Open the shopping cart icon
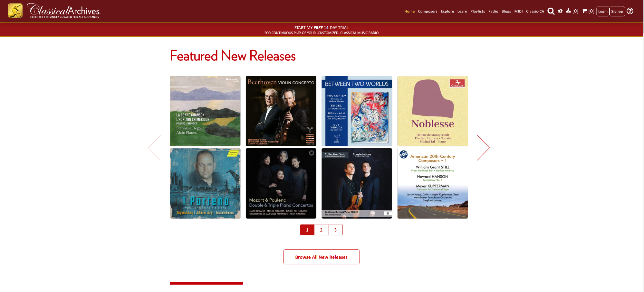Screen dimensions: 644x292 (x=588, y=11)
